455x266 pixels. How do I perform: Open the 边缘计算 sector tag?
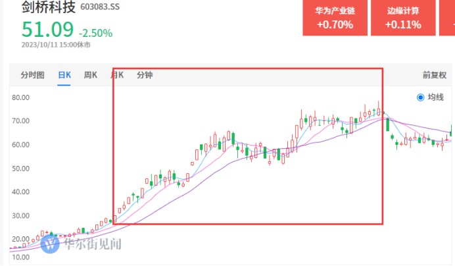click(x=403, y=18)
